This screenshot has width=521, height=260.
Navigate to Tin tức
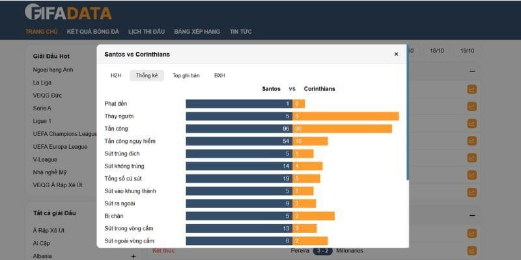pos(241,32)
